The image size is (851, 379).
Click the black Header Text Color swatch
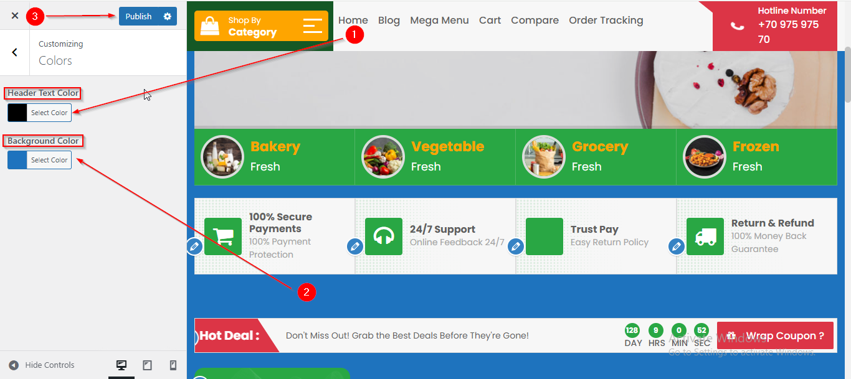tap(17, 113)
